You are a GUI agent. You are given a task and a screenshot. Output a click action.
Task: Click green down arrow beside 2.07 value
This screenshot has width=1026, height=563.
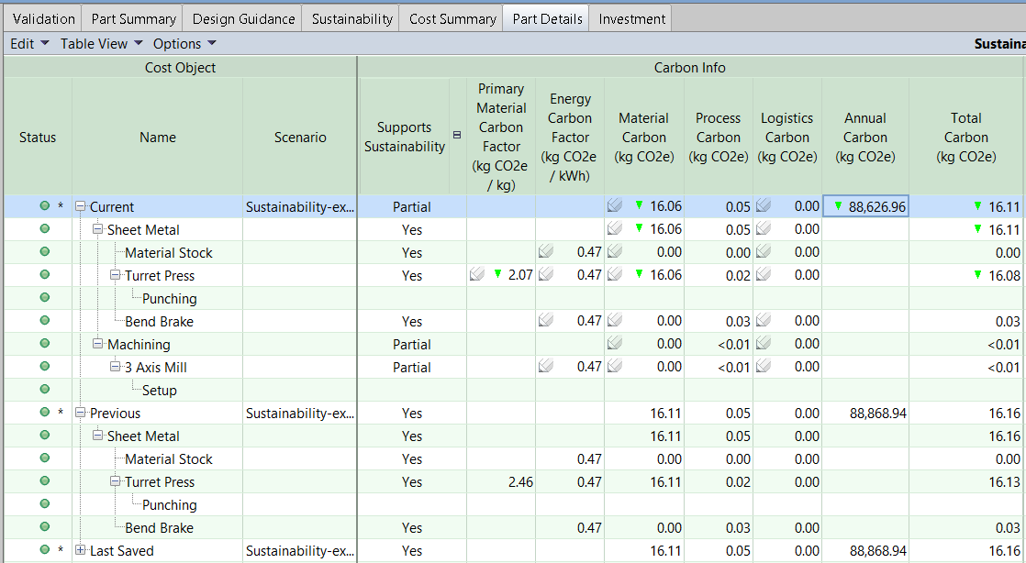pyautogui.click(x=498, y=275)
